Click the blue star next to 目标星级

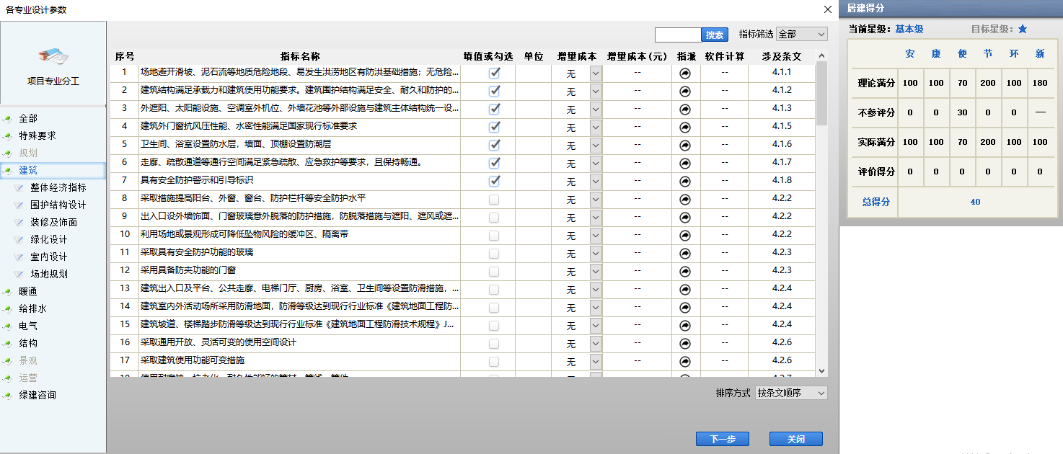coord(1022,30)
